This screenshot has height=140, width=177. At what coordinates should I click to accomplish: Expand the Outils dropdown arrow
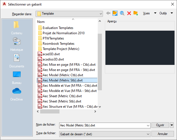(x=172, y=13)
